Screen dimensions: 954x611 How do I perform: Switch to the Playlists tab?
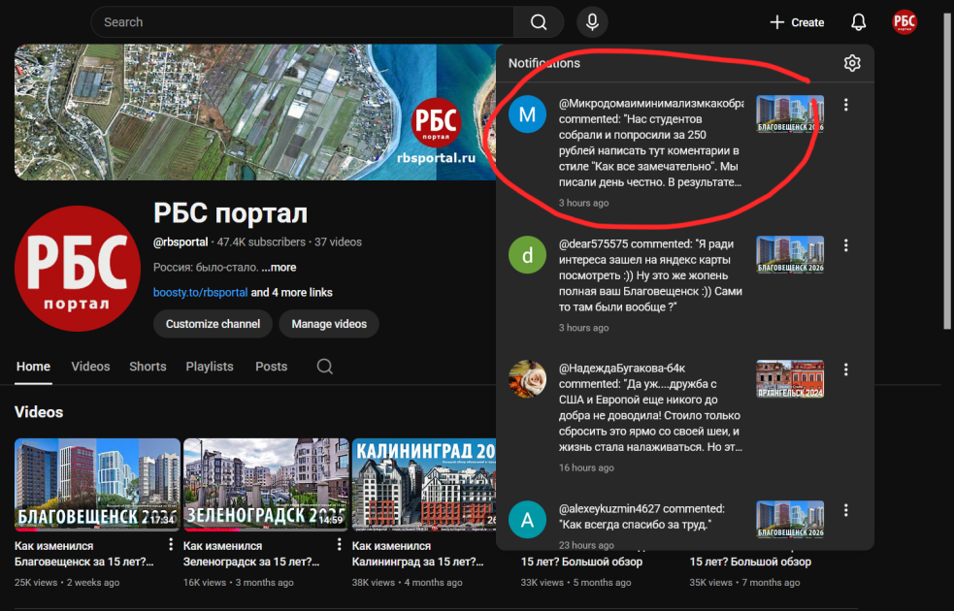click(210, 367)
